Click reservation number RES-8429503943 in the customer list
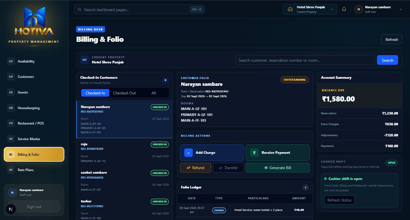410x220 pixels. (92, 112)
